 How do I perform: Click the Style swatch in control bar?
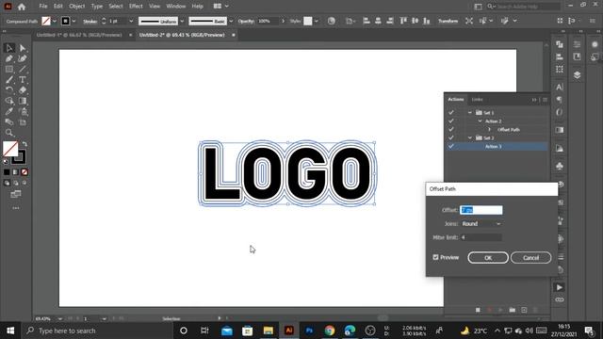tap(308, 21)
